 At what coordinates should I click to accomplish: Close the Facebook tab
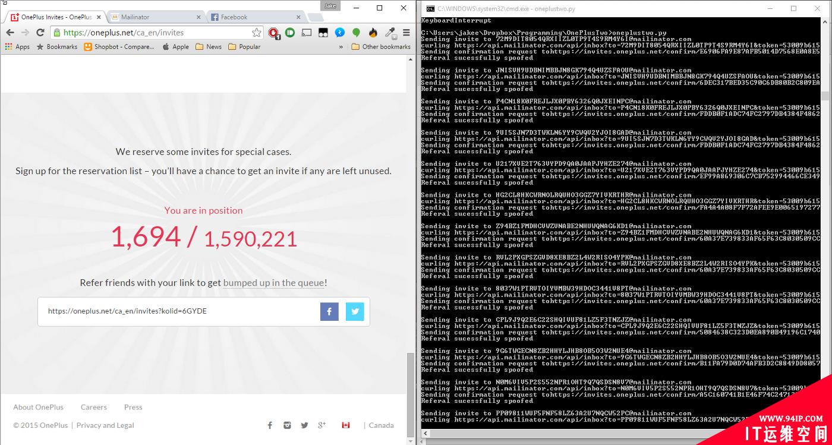pos(297,17)
